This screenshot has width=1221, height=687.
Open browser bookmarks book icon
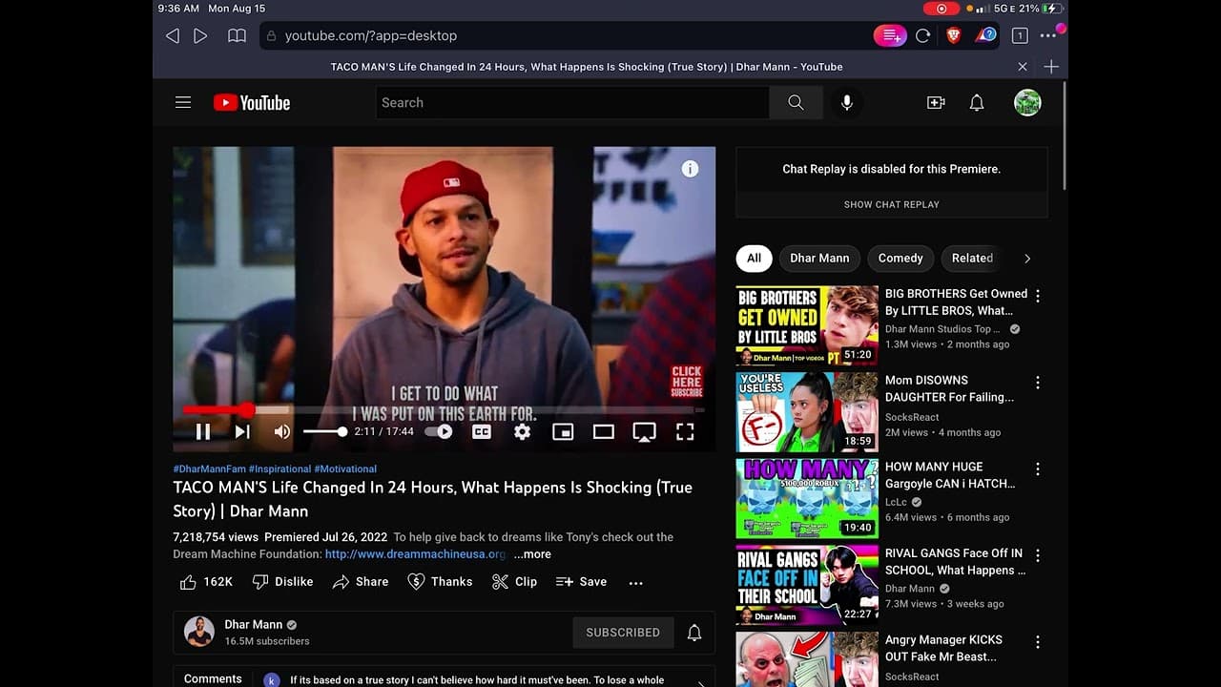pyautogui.click(x=237, y=35)
